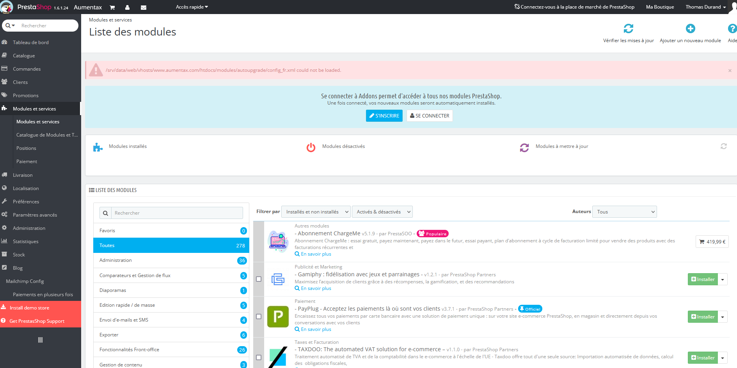
Task: Expand the Auteurs Tous dropdown
Action: pos(624,212)
